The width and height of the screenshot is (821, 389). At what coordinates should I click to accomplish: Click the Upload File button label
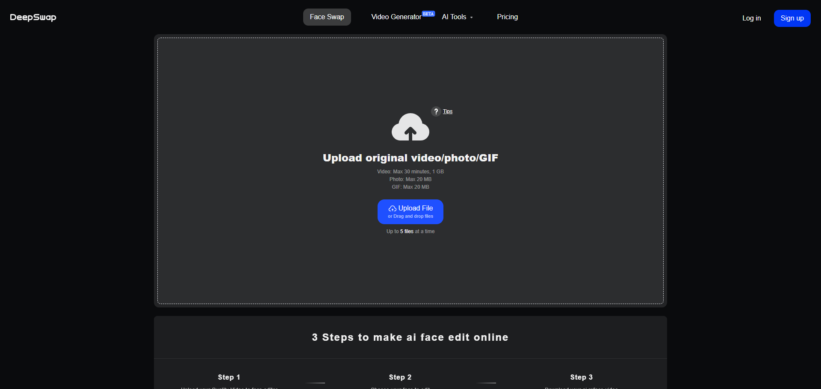pos(416,208)
